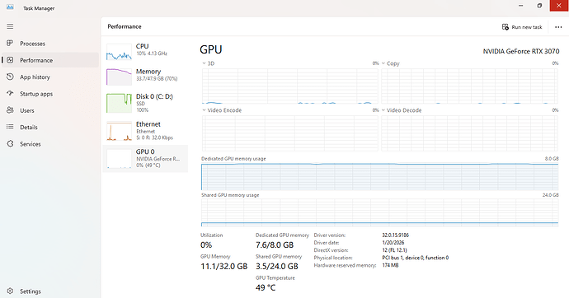Image resolution: width=569 pixels, height=298 pixels.
Task: Click the NVIDIA GeForce RTX 3070 title
Action: coord(520,51)
